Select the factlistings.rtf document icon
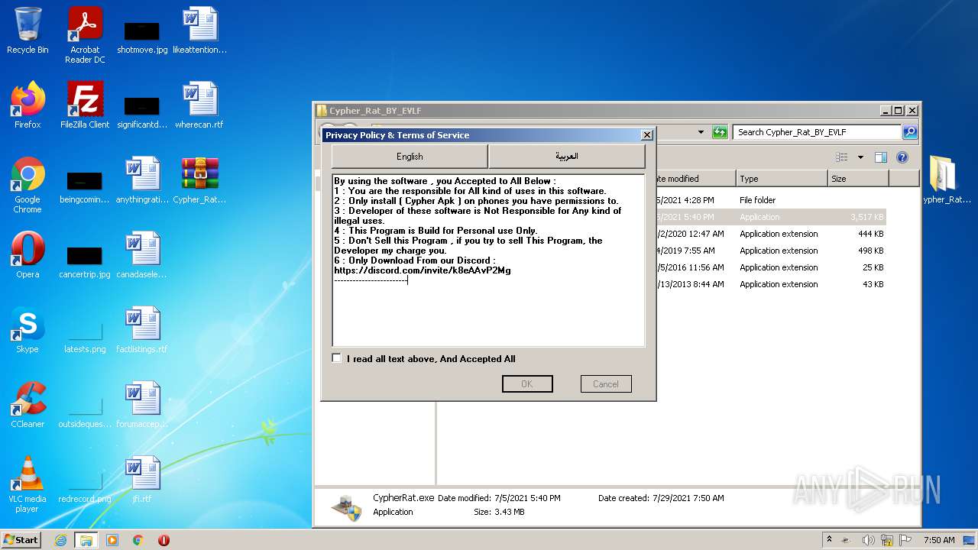 pos(142,330)
